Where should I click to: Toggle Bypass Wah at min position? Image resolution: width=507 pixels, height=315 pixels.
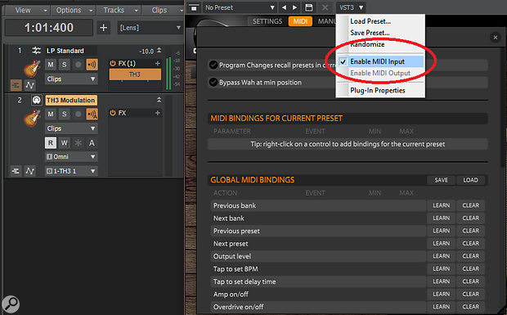(213, 82)
